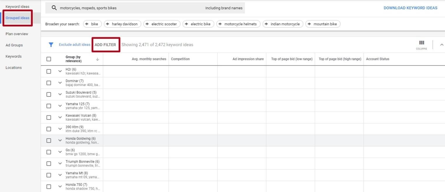Add 'electric bike' suggestion chip

pos(198,24)
